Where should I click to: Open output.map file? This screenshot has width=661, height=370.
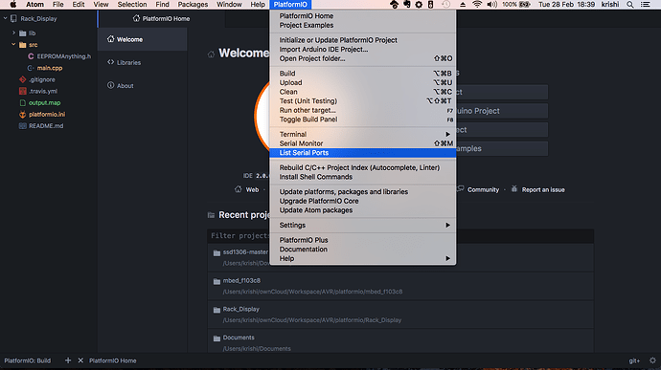coord(44,102)
